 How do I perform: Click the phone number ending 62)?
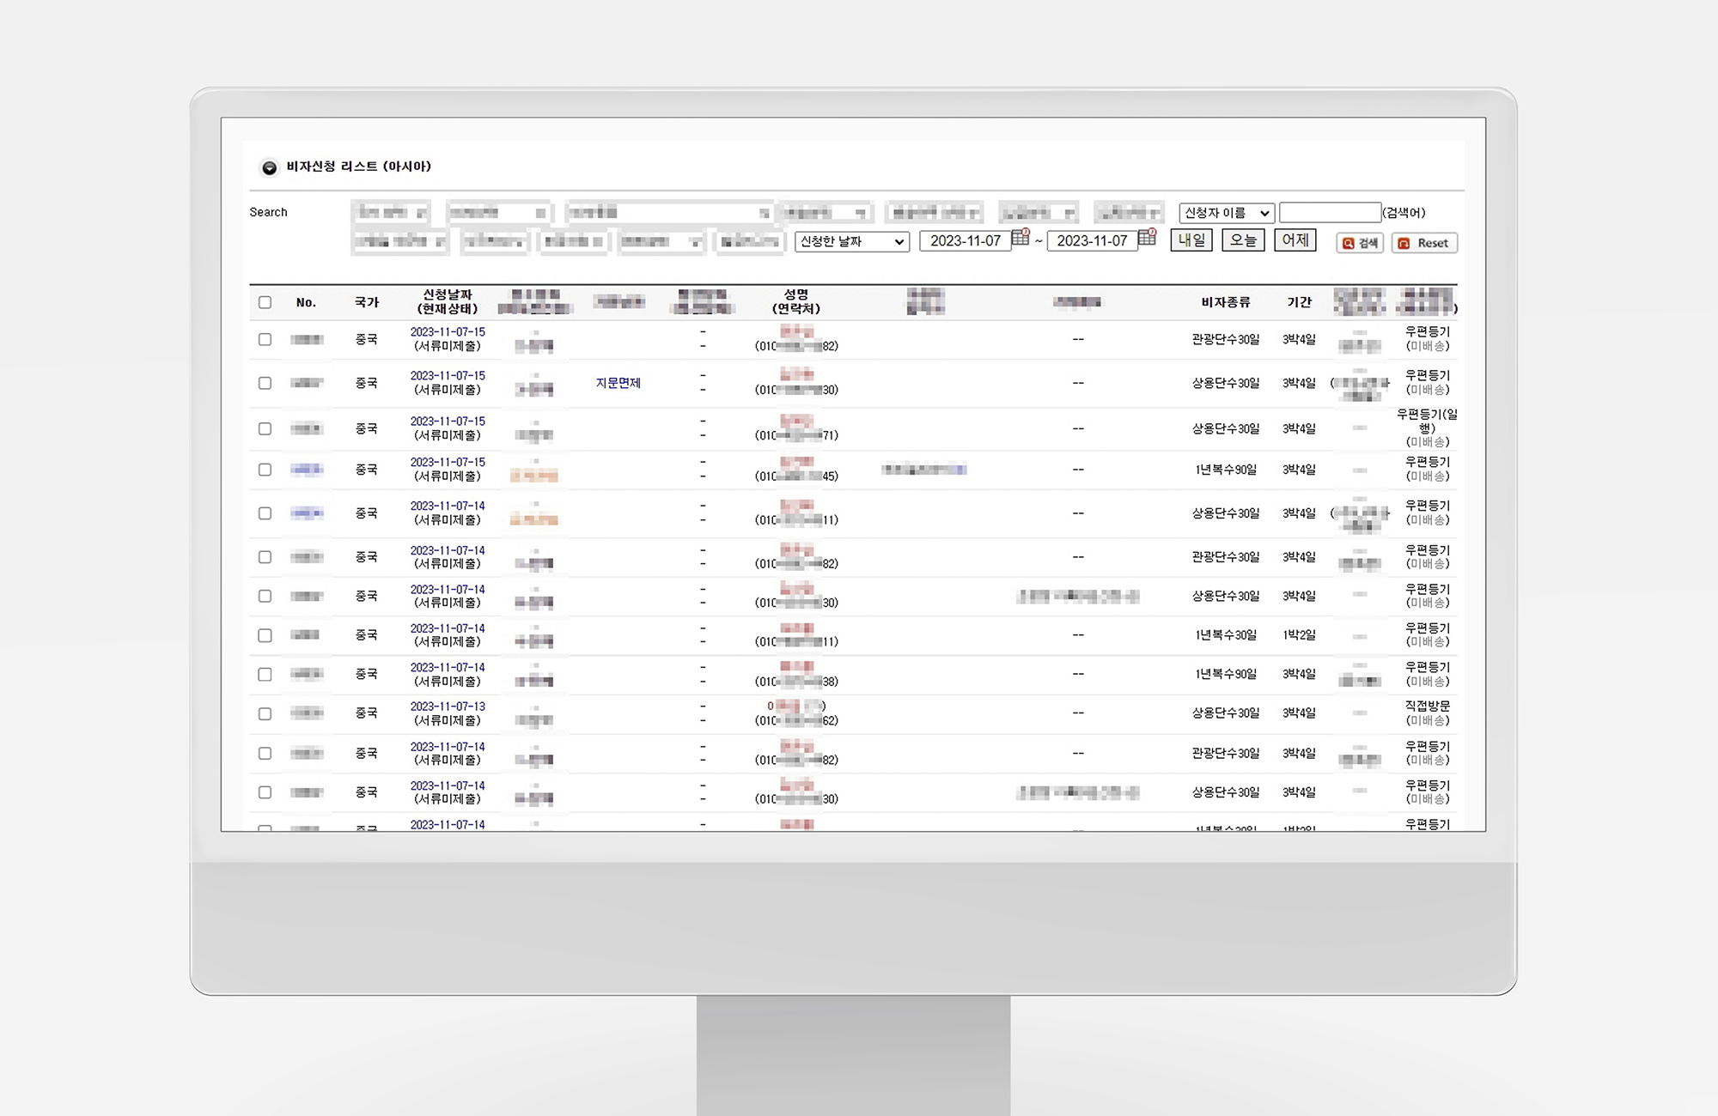(796, 721)
